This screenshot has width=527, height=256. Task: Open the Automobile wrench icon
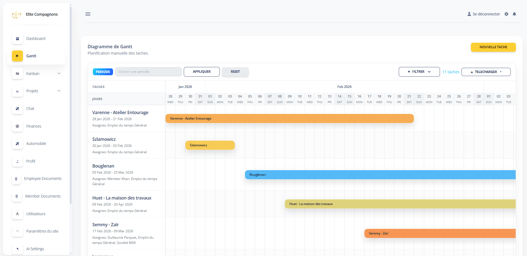pos(17,144)
